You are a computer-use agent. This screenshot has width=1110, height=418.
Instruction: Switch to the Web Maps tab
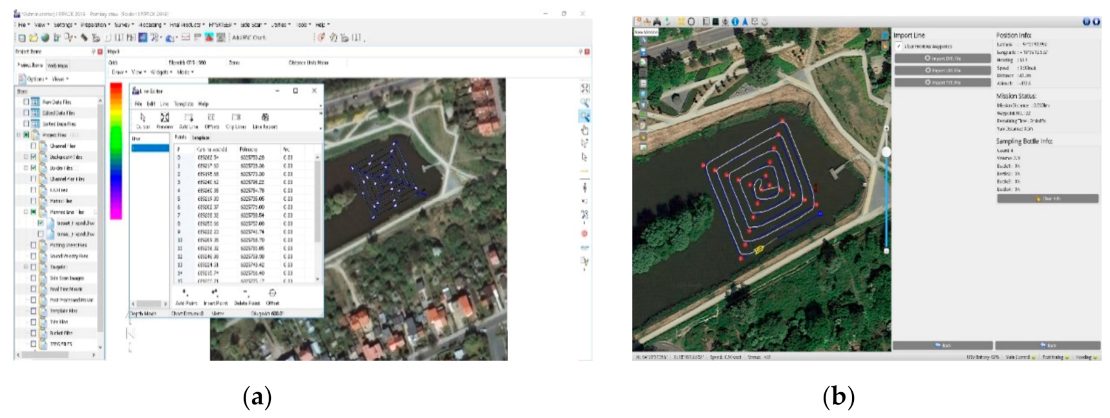58,65
